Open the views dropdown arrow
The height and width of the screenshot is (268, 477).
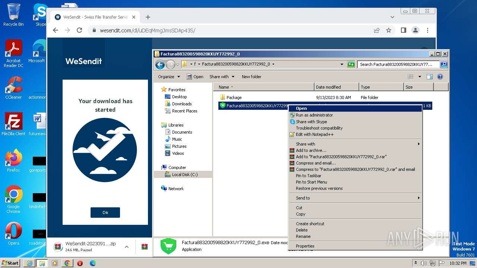419,77
